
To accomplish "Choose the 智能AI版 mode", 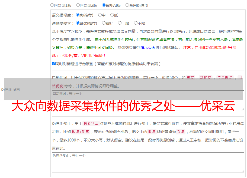I will [x=104, y=5].
